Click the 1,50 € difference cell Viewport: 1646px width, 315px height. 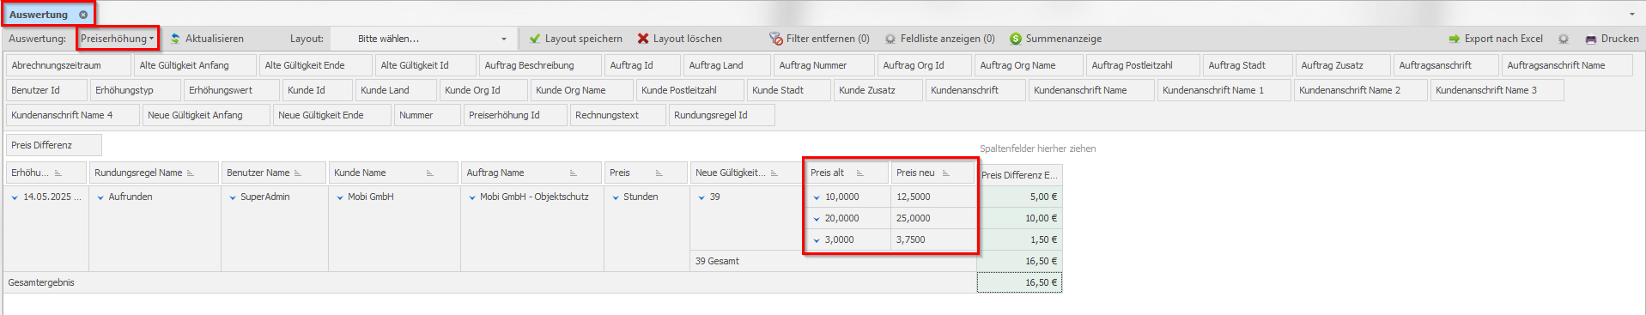(x=1020, y=239)
